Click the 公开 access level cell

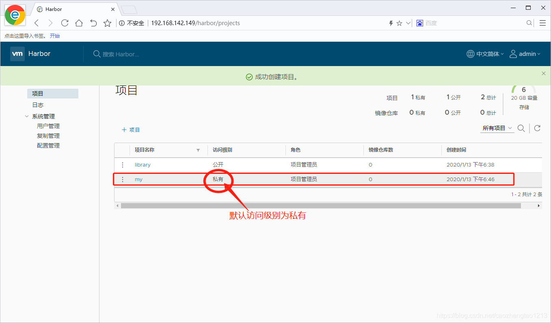click(218, 165)
